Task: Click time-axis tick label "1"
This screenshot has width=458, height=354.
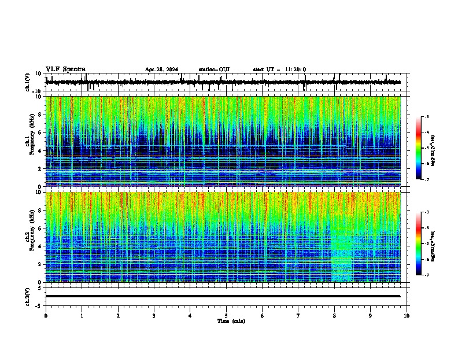Action: tap(82, 316)
